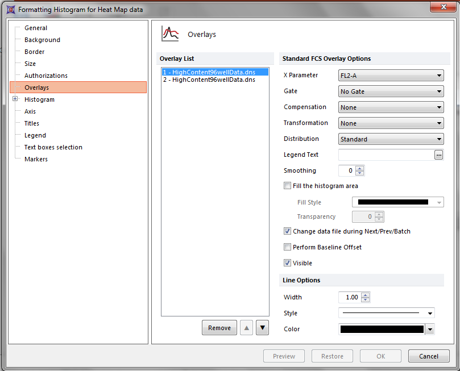Select second overlay HighContent96wellData.dns
Image resolution: width=460 pixels, height=371 pixels.
(x=208, y=80)
